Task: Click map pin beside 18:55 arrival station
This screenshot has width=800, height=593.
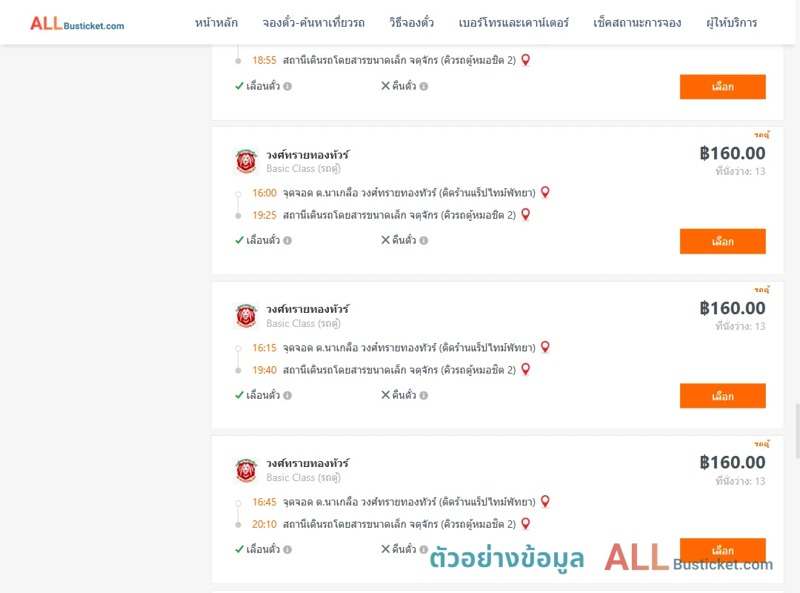Action: (x=525, y=60)
